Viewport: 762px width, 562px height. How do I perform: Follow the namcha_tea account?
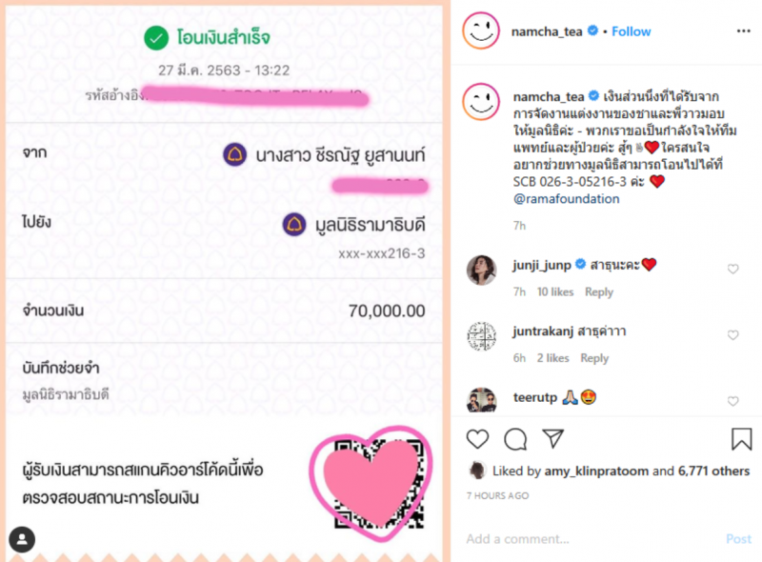pyautogui.click(x=631, y=31)
